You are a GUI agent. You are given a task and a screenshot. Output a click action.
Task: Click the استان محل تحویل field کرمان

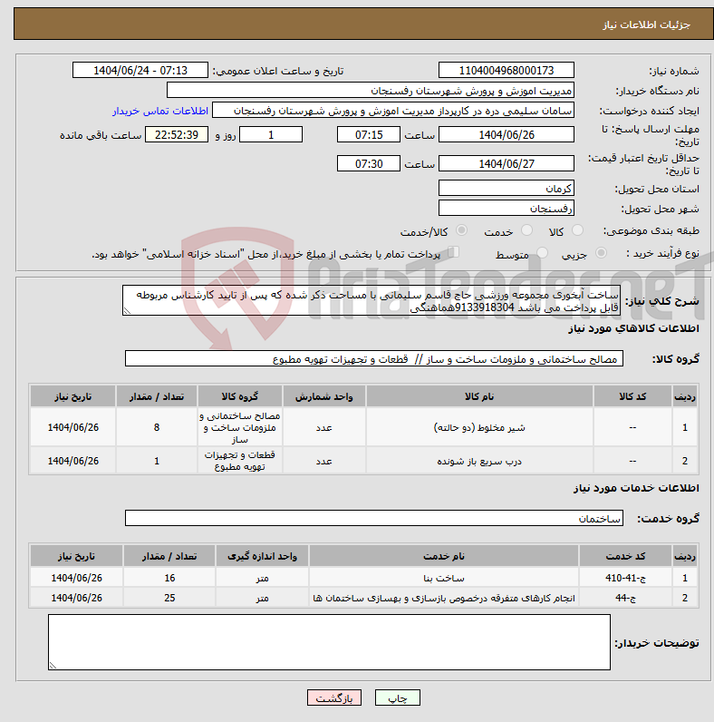coord(507,189)
